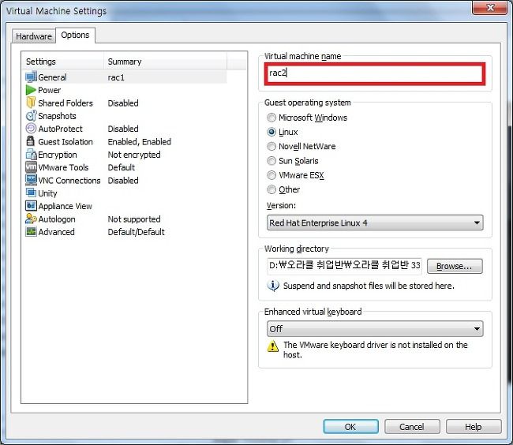This screenshot has width=513, height=445.
Task: Select VMware ESX radio button
Action: [x=271, y=175]
